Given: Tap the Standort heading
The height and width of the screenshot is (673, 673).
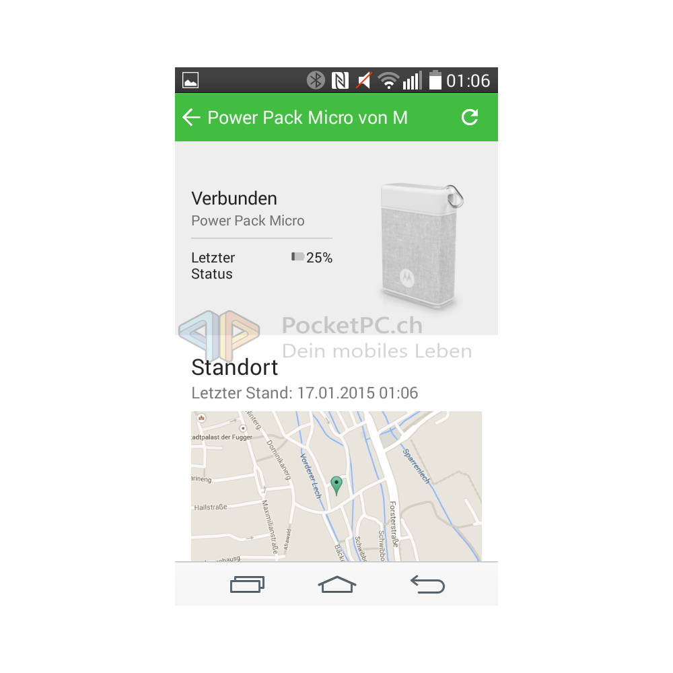Looking at the screenshot, I should pyautogui.click(x=235, y=367).
